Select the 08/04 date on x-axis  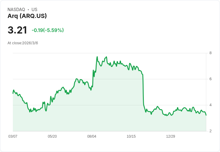click(92, 136)
